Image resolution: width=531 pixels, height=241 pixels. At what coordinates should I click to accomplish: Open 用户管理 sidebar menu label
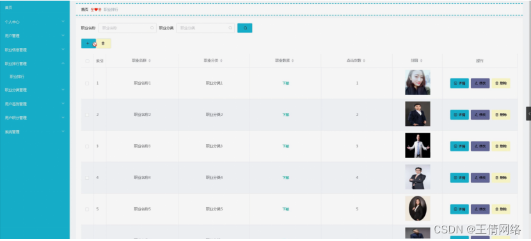coord(12,36)
